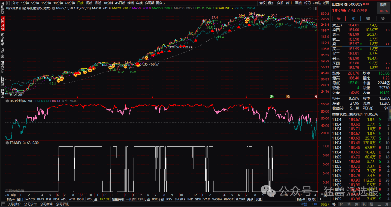391x207 pixels.
Task: Select the 周线 weekly chart tab
Action: pyautogui.click(x=89, y=3)
